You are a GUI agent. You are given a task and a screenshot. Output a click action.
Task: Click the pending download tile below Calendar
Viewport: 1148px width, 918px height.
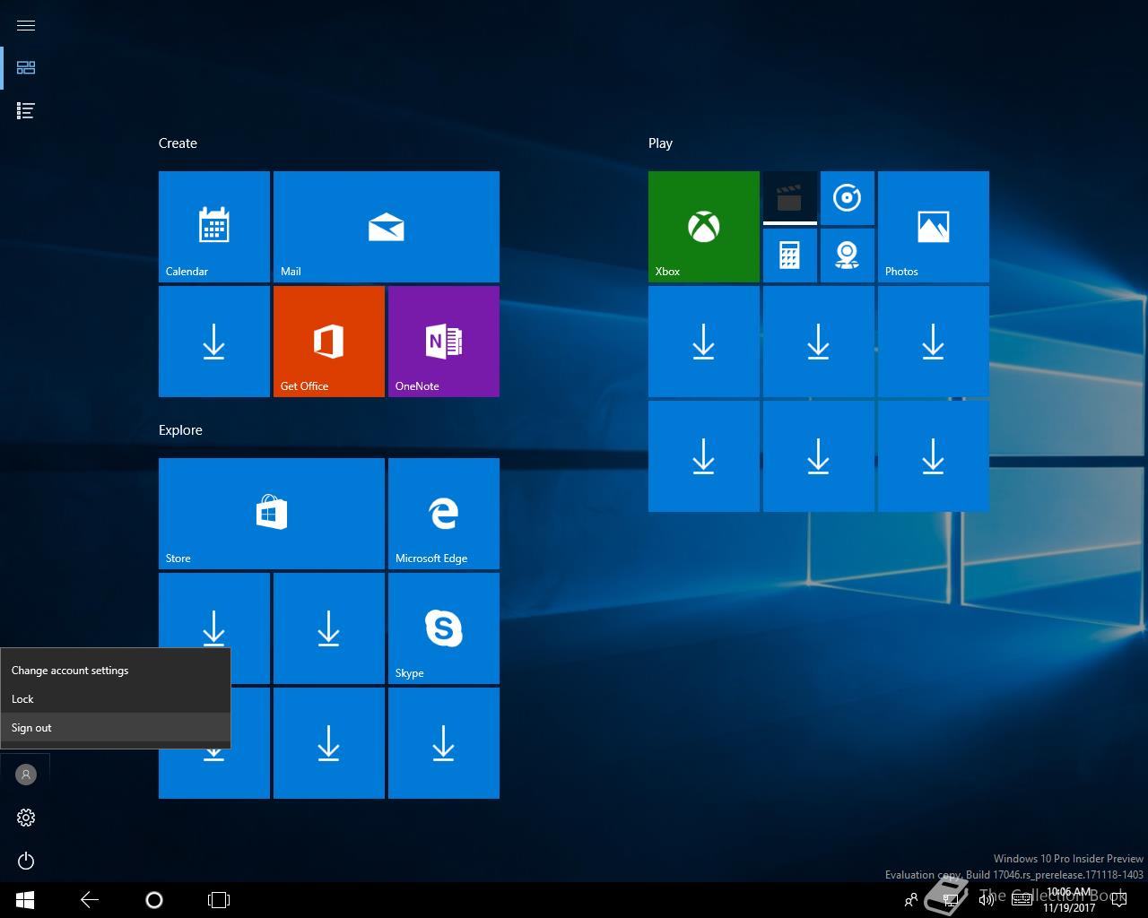(214, 342)
